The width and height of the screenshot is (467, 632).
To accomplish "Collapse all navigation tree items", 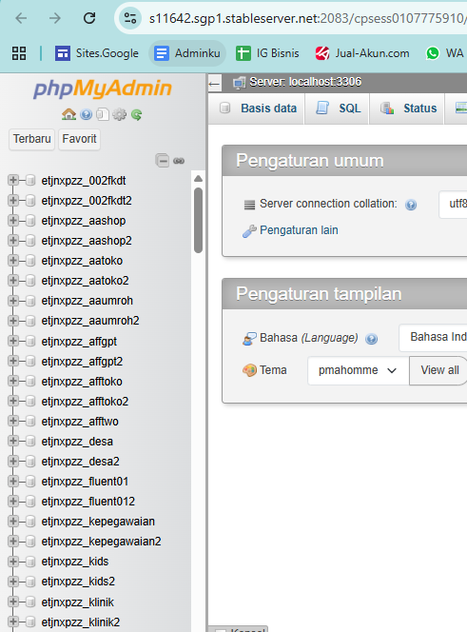I will [163, 161].
